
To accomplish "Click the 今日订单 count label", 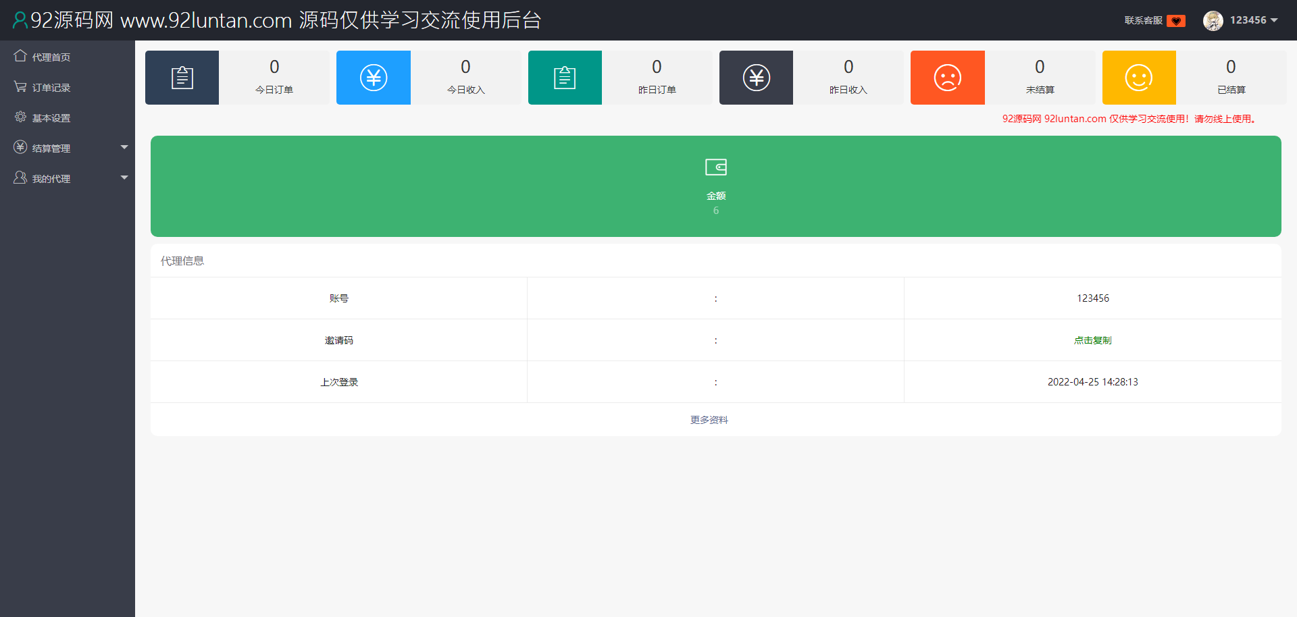I will (274, 90).
